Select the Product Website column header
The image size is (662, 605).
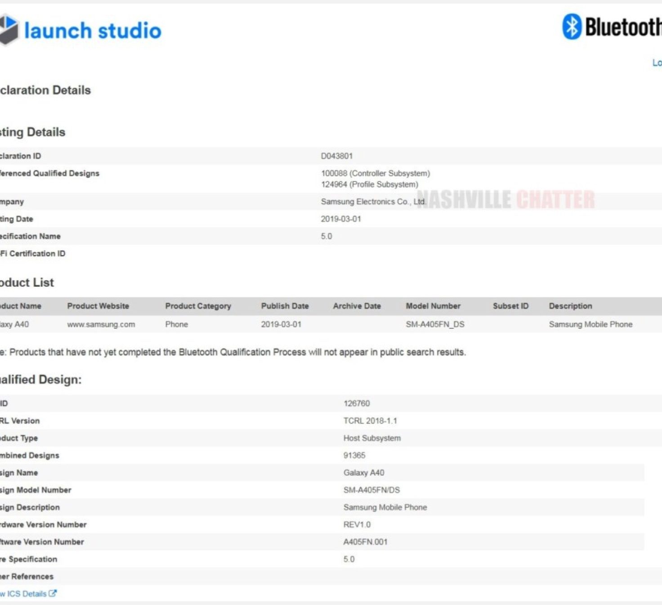click(98, 306)
